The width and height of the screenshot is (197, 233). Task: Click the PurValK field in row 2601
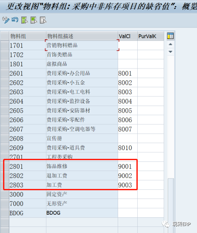pyautogui.click(x=151, y=73)
